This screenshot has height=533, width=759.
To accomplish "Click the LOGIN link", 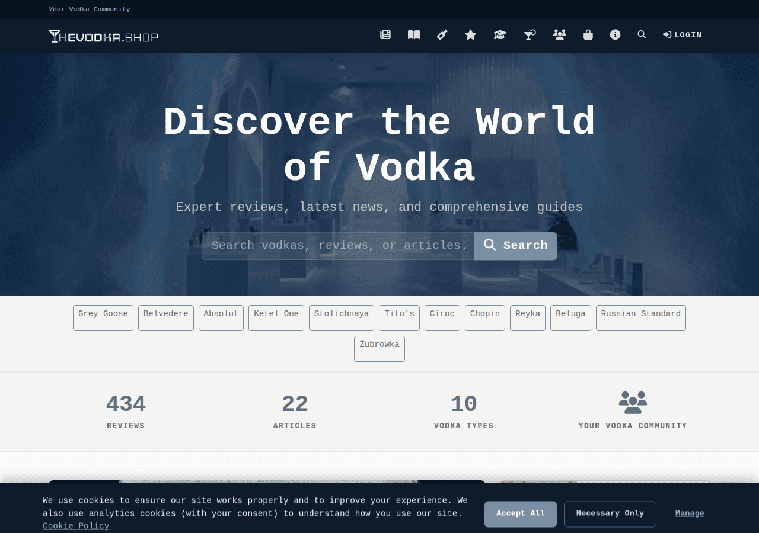I will (x=683, y=35).
